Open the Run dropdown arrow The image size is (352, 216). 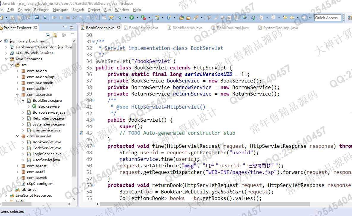click(x=137, y=18)
